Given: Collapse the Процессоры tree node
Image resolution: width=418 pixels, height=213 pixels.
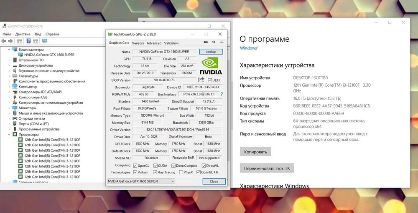Looking at the screenshot, I should click(x=9, y=135).
